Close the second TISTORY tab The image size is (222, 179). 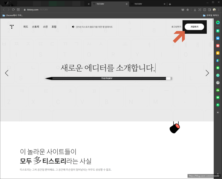click(165, 4)
